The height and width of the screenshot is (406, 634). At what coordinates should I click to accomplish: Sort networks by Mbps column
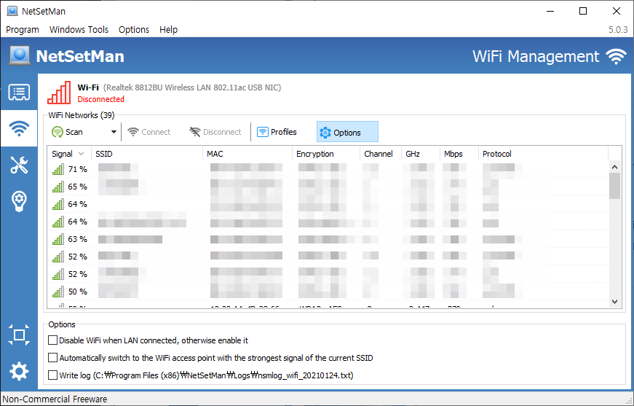click(x=459, y=154)
